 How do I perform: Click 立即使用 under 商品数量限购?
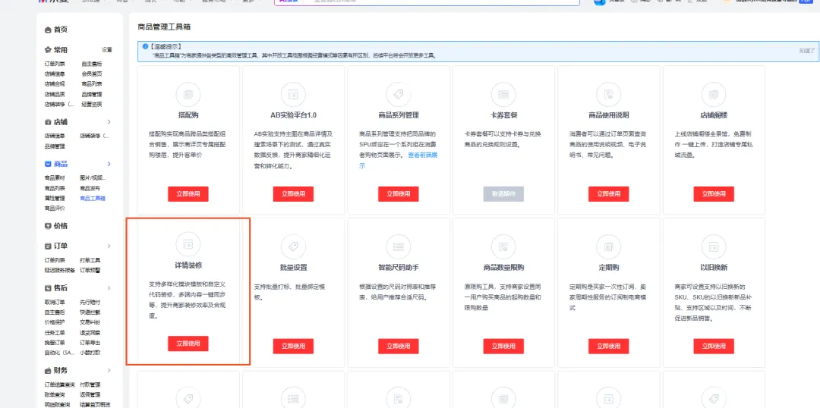[503, 346]
